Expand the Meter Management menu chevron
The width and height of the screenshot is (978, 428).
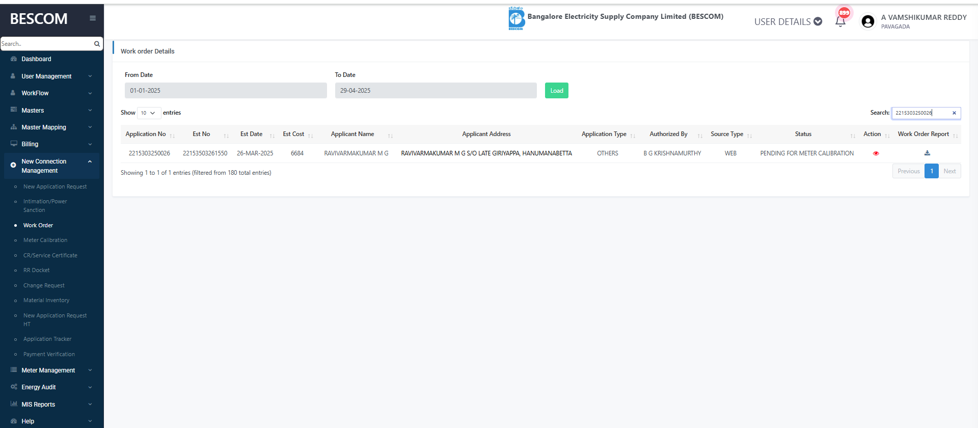[90, 370]
